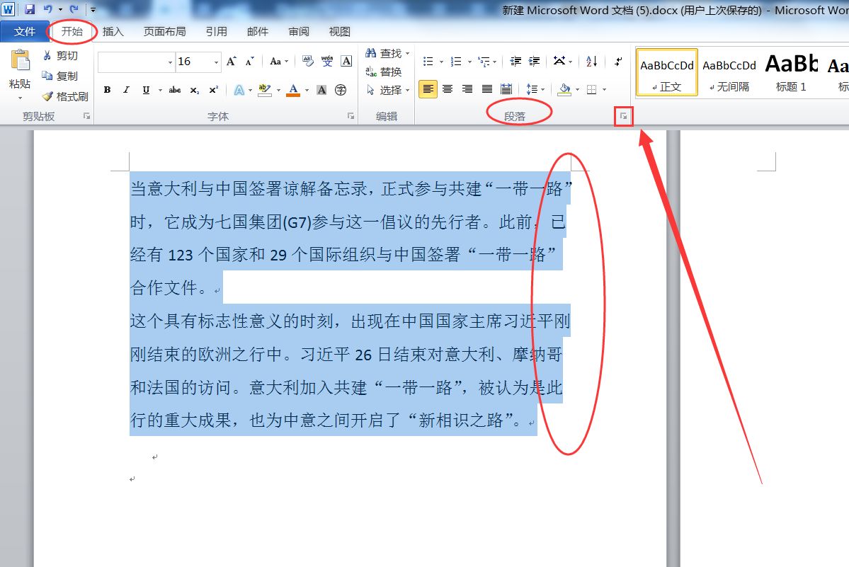Apply distributed alignment
This screenshot has height=567, width=849.
[x=506, y=89]
